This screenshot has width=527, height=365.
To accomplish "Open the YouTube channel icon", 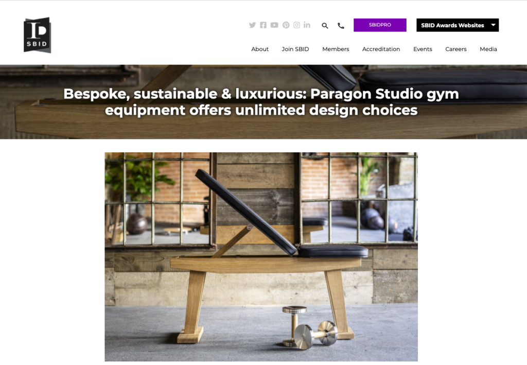I will [274, 25].
